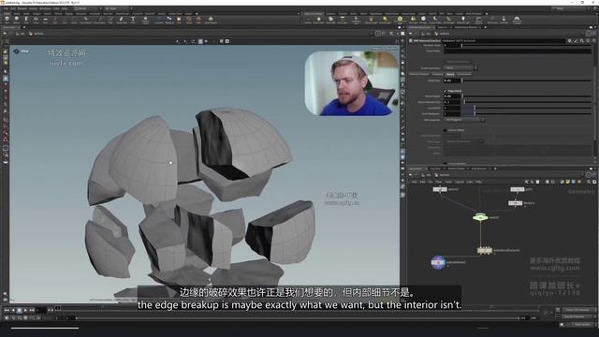Select the switch1 node
Screen dimensions: 599x337
pyautogui.click(x=480, y=217)
